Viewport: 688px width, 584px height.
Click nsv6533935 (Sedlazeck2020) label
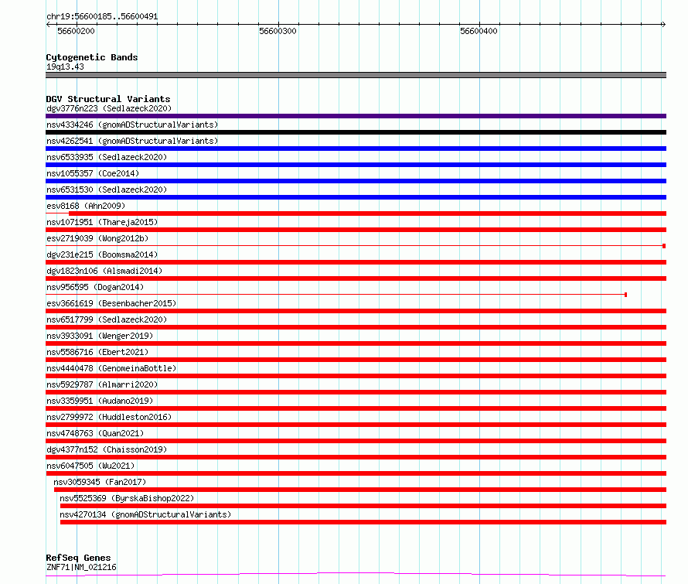coord(107,157)
